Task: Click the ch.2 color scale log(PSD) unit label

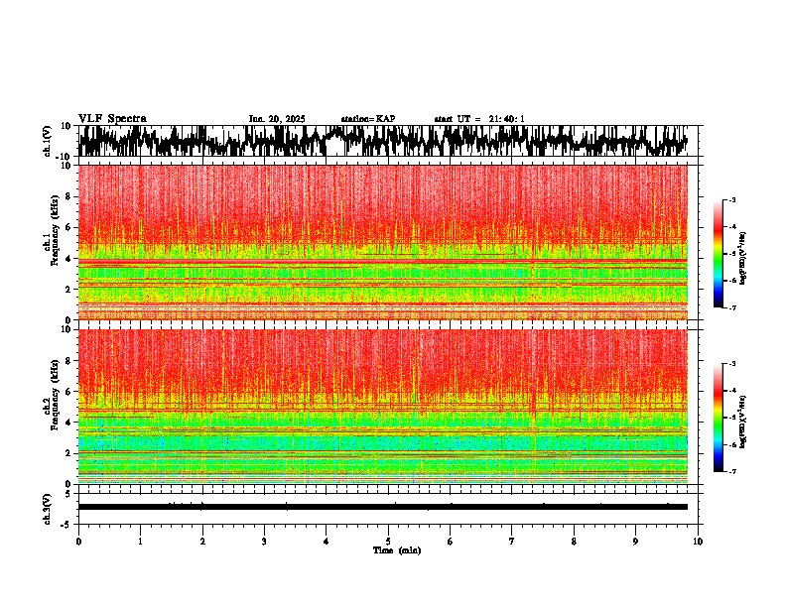Action: click(x=743, y=422)
